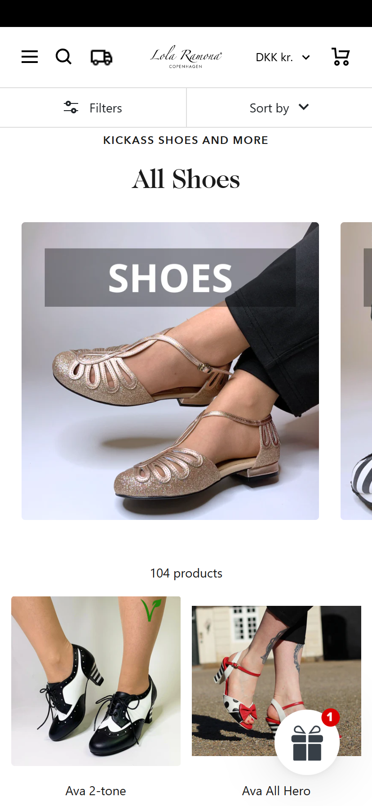Viewport: 372px width, 806px height.
Task: View the Ava All Hero sandal photo
Action: tap(276, 681)
